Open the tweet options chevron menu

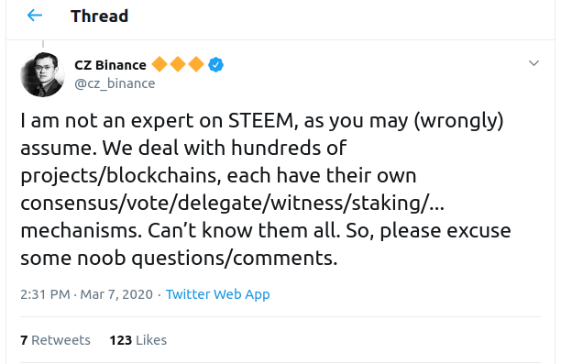[x=533, y=63]
